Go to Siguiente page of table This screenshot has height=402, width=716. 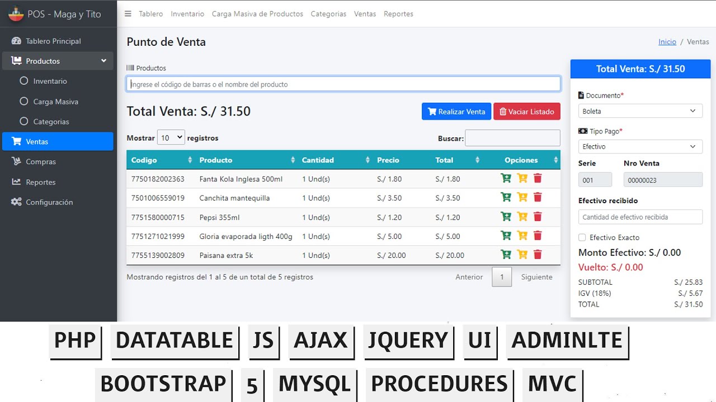(x=537, y=277)
